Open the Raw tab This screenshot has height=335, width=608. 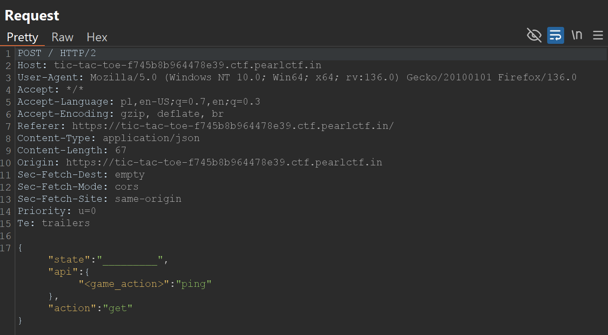63,37
